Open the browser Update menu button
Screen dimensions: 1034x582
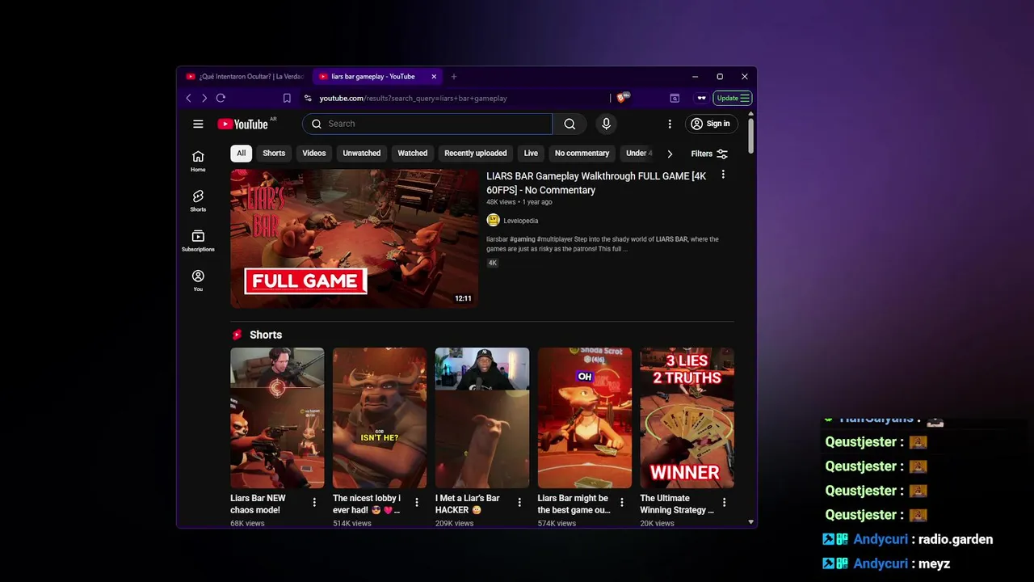732,98
